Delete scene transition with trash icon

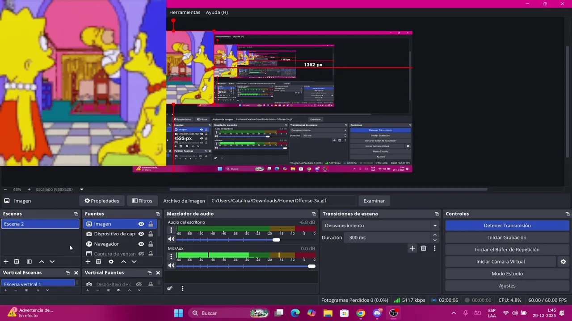pyautogui.click(x=424, y=248)
